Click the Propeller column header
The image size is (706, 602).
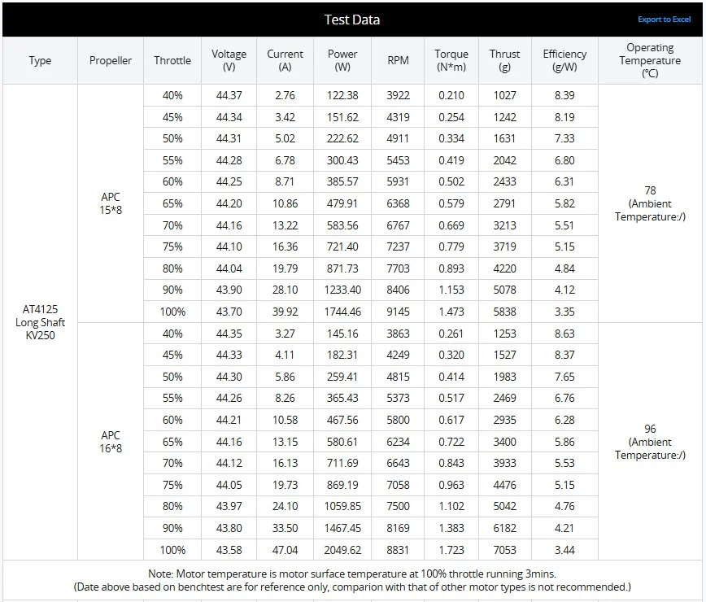111,60
